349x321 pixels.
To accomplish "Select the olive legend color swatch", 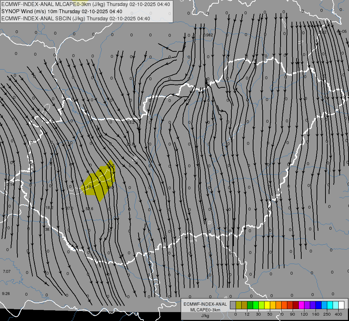I will coord(238,305).
